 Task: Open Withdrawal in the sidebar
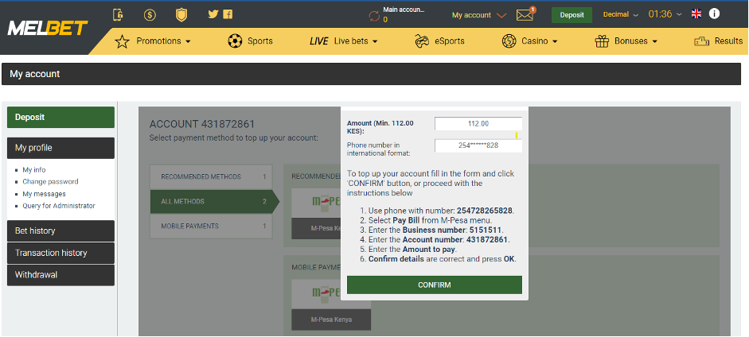[60, 275]
